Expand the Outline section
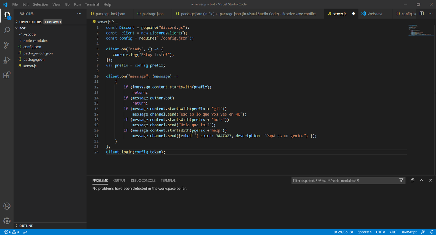 tap(24, 226)
